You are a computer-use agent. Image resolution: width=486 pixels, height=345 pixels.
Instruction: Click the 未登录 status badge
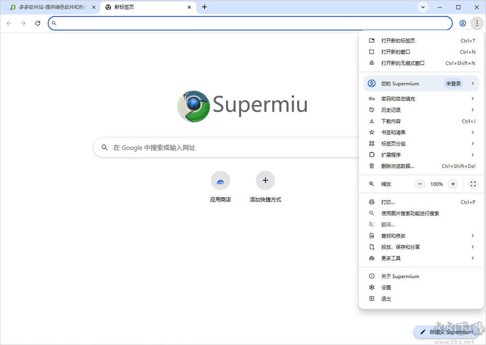pos(454,83)
